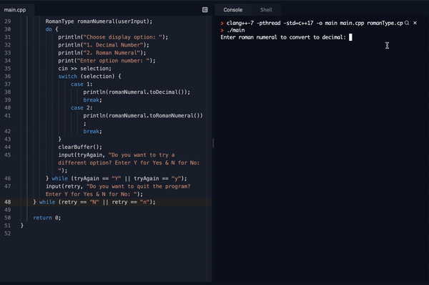This screenshot has width=429, height=285.
Task: Click 'input(retry,' on line 47
Action: (x=64, y=186)
